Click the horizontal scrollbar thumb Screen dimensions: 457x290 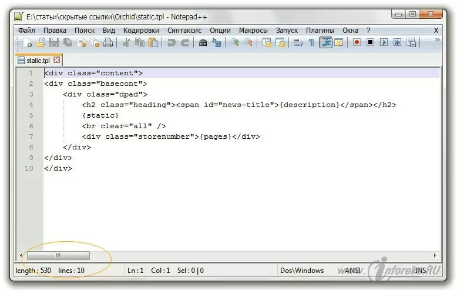pos(58,256)
